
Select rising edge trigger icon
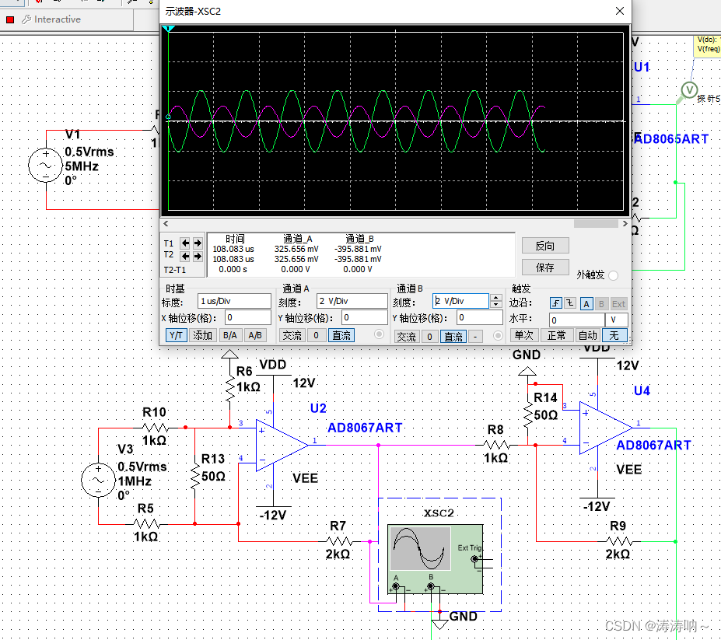pyautogui.click(x=556, y=303)
